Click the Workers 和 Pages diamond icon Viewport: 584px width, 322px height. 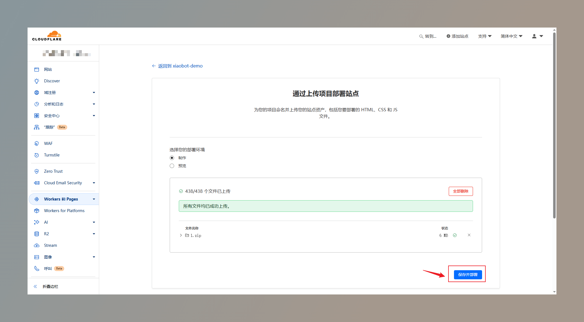coord(37,199)
